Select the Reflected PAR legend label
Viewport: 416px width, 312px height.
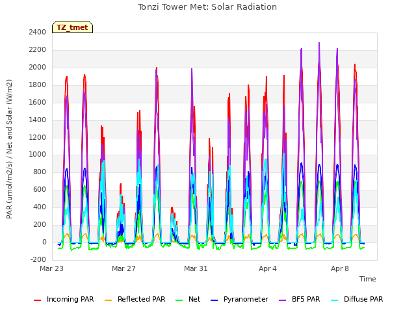point(142,299)
